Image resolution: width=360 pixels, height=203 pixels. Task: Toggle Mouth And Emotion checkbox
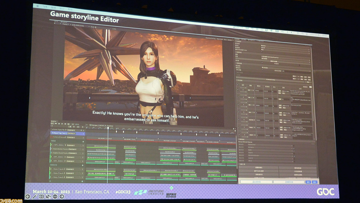294,156
